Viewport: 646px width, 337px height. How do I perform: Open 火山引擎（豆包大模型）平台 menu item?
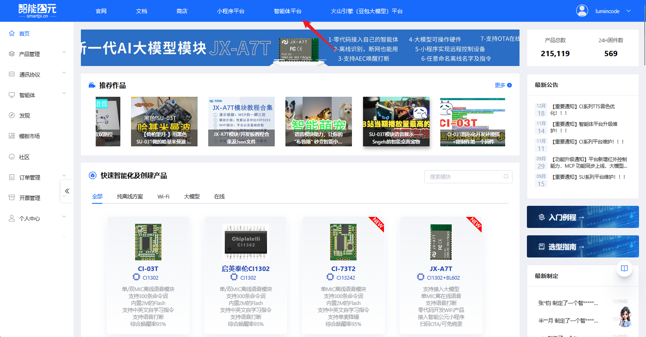[367, 11]
